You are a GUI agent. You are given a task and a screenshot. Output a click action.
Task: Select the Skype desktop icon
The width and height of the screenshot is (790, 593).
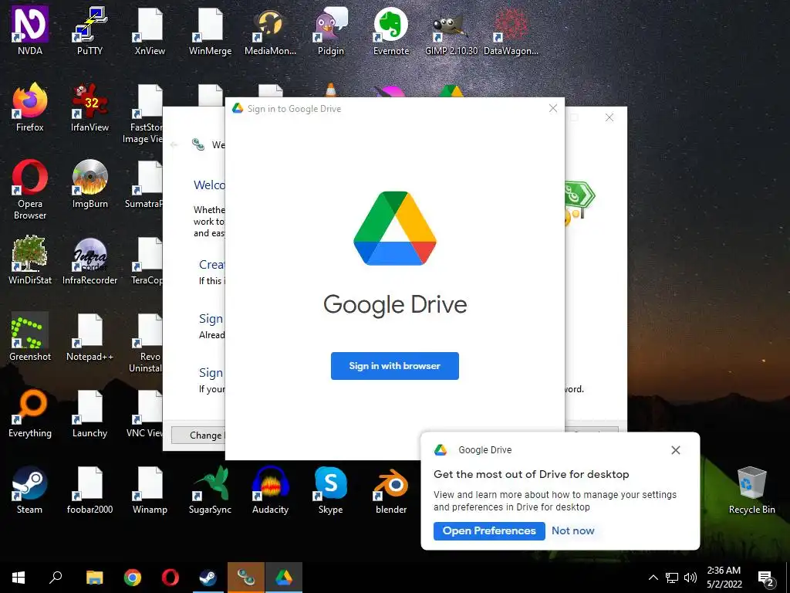[330, 490]
